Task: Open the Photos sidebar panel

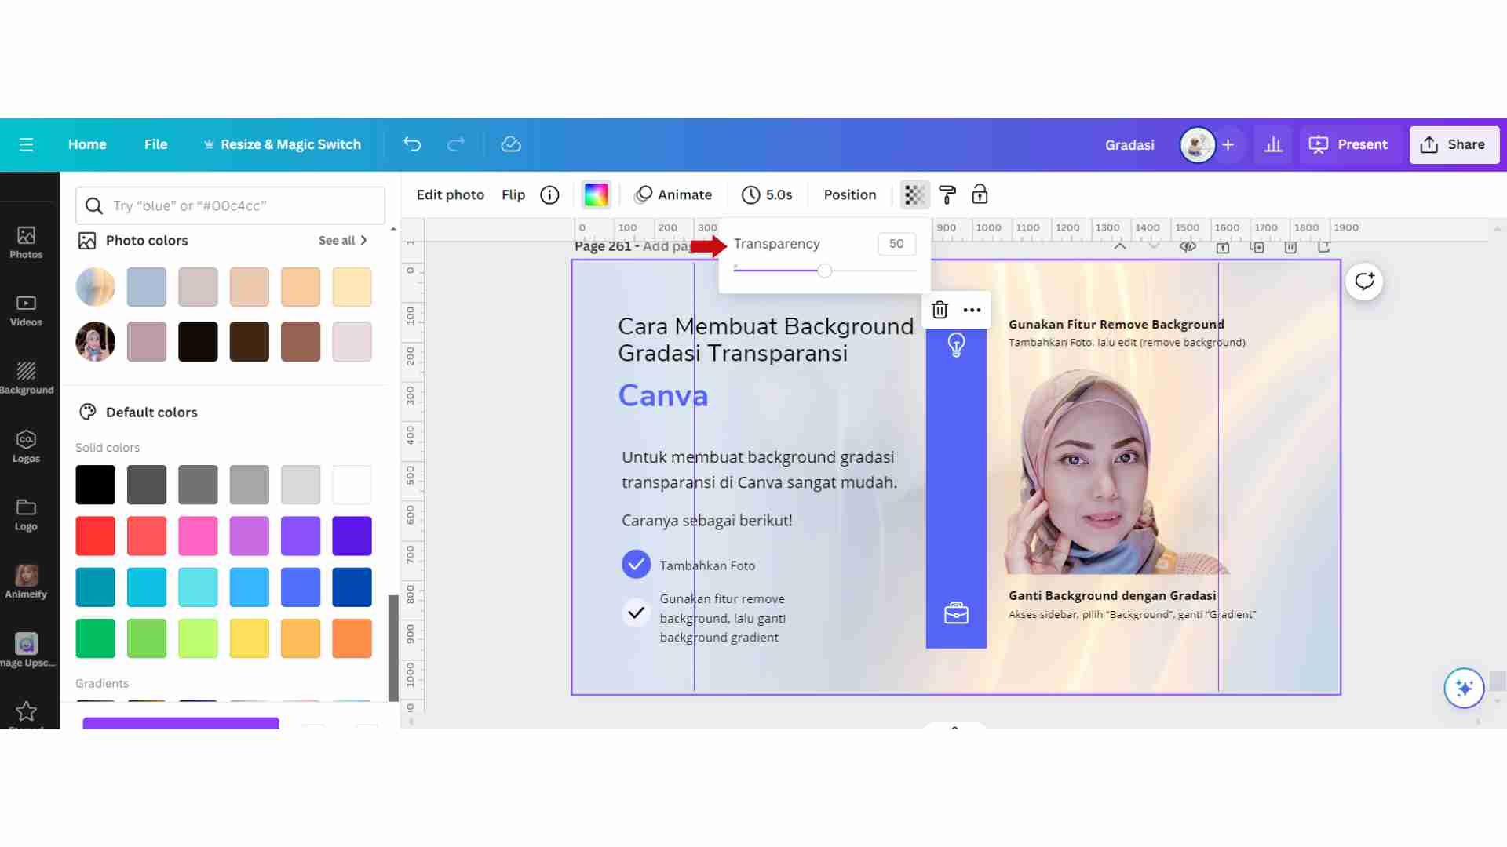Action: (x=26, y=242)
